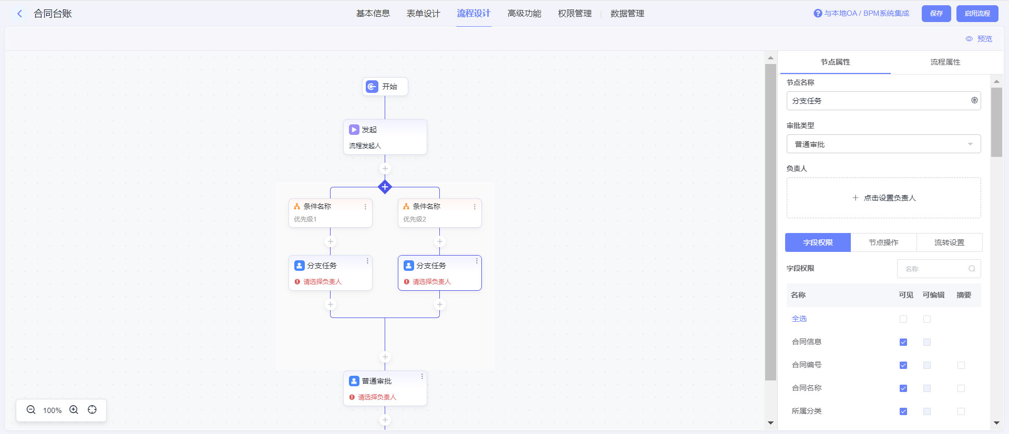Switch to the 流程属性 tab
The height and width of the screenshot is (434, 1009).
pyautogui.click(x=945, y=62)
